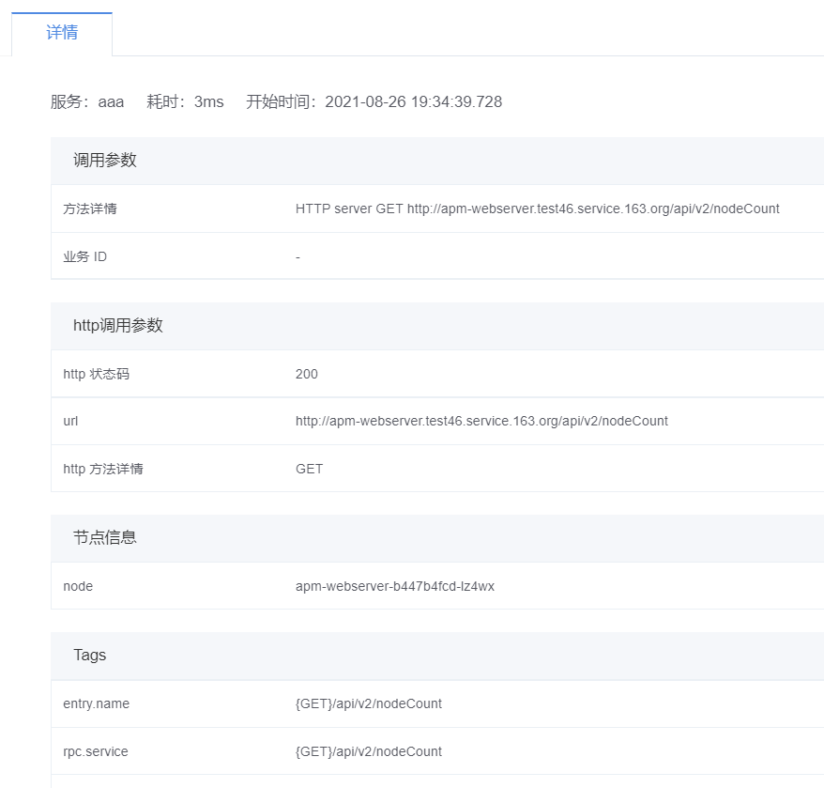Click the 调用参数 section header

point(105,161)
